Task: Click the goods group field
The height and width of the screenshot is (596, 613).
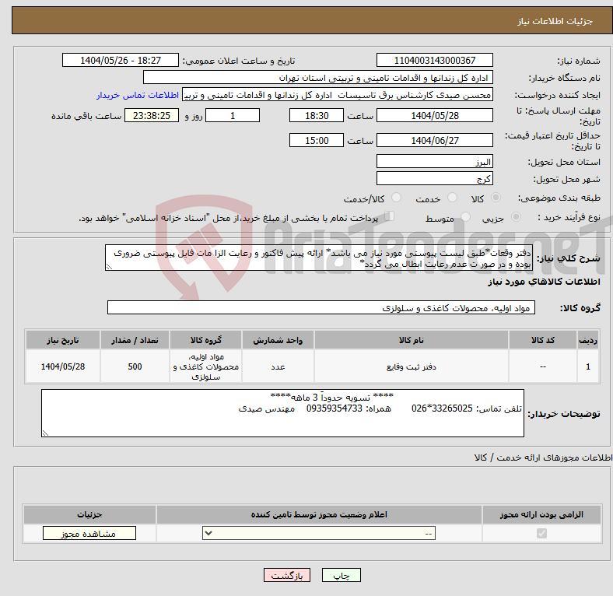Action: 321,308
